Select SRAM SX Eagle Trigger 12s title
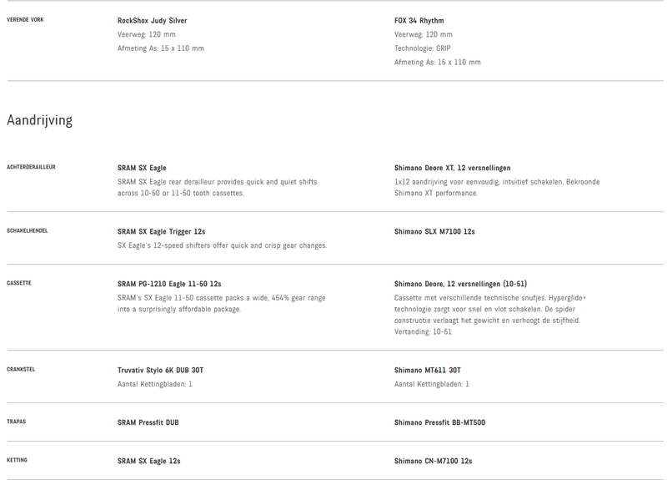The height and width of the screenshot is (480, 667). pyautogui.click(x=161, y=231)
